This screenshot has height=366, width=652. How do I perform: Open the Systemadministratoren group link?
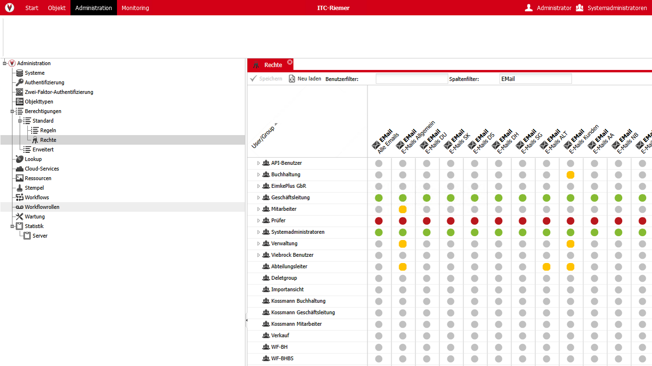pos(611,8)
